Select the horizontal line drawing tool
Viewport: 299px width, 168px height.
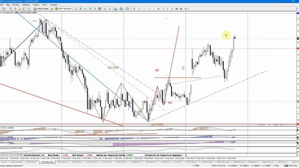coord(149,9)
